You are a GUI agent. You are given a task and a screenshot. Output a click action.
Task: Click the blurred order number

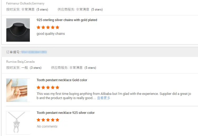click(34, 52)
